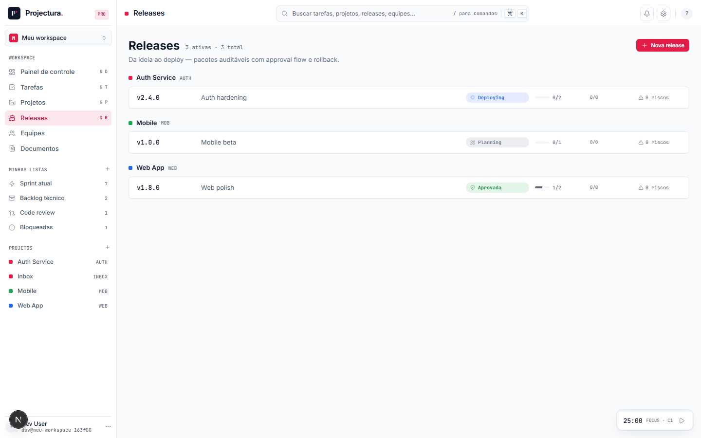Image resolution: width=701 pixels, height=438 pixels.
Task: Open the user options ellipsis menu
Action: coord(108,426)
